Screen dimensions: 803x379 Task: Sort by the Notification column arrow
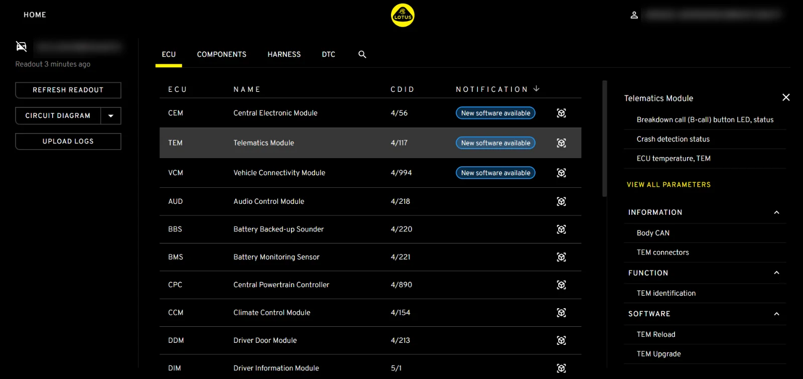click(537, 89)
